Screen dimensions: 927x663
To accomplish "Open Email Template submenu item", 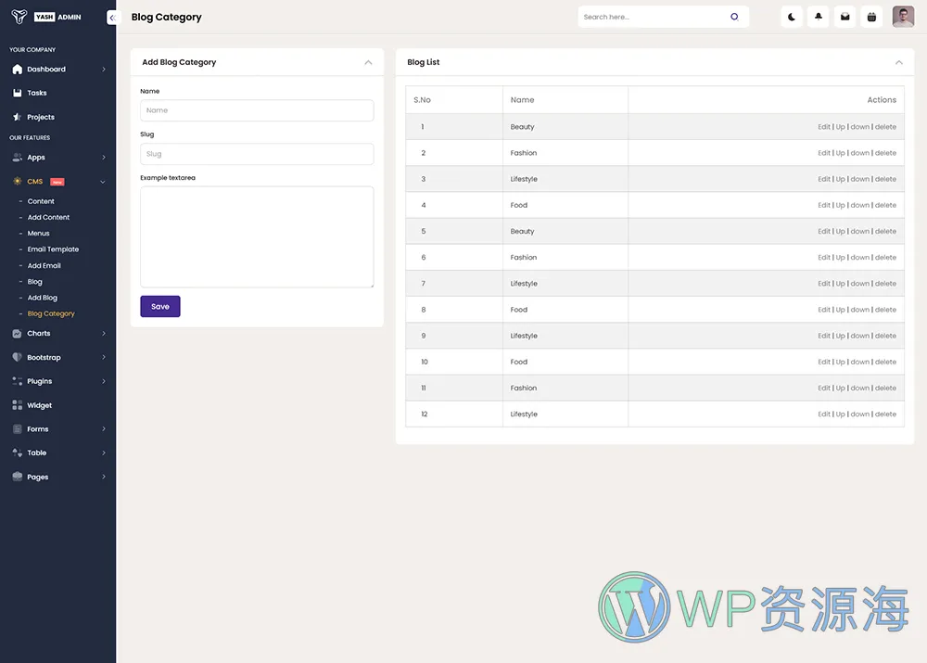I will 53,249.
